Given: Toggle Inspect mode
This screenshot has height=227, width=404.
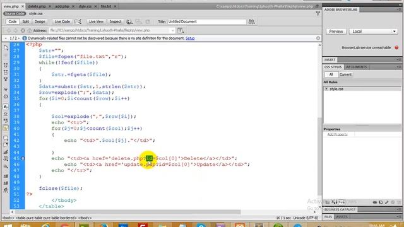Looking at the screenshot, I should click(x=116, y=21).
